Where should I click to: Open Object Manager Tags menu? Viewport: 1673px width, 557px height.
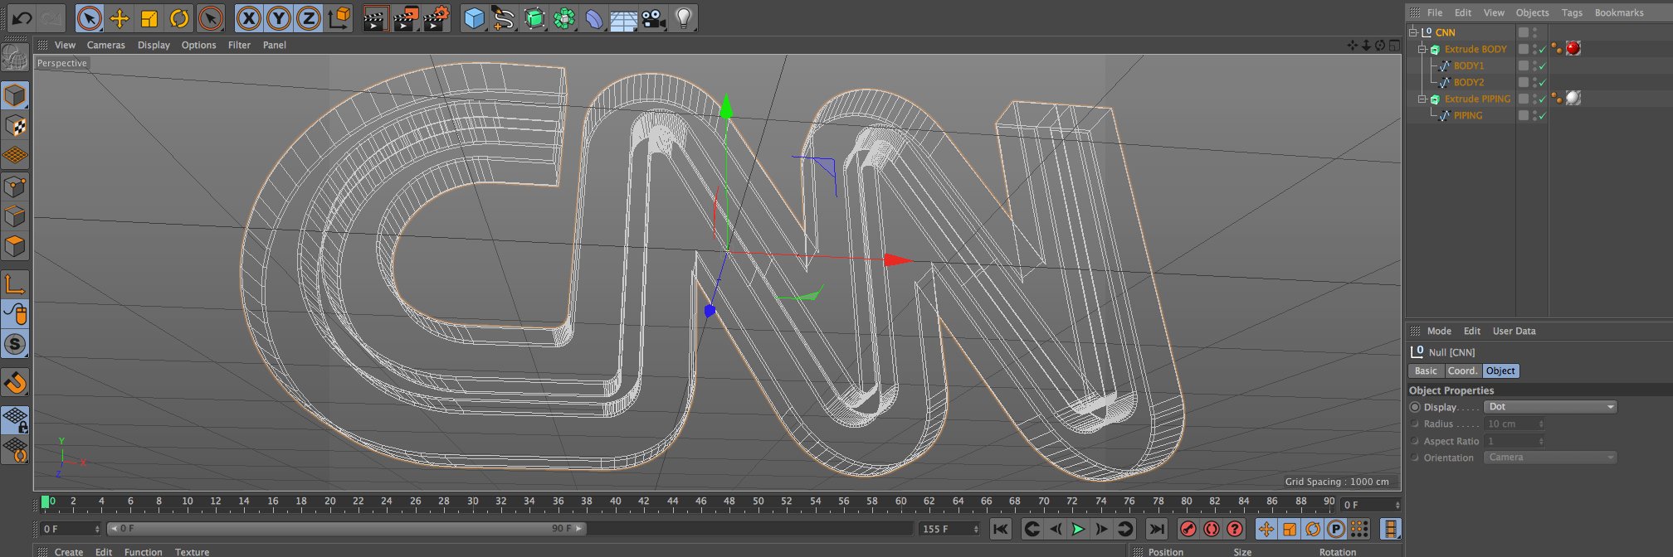[1572, 12]
